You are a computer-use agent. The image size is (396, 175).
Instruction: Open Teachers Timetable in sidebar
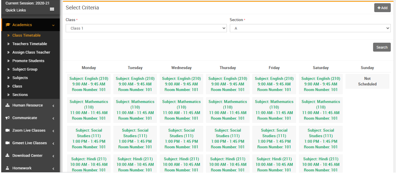pyautogui.click(x=30, y=44)
